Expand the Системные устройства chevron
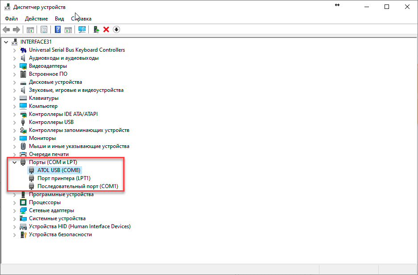The height and width of the screenshot is (275, 418). tap(15, 219)
